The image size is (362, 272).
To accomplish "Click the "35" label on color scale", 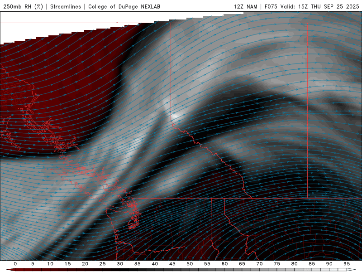I will (138, 264).
